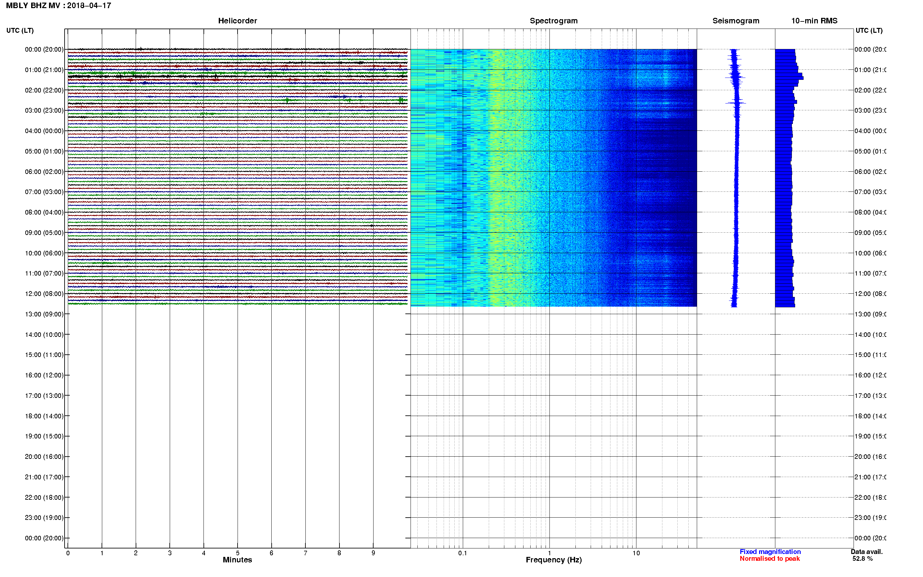Select the '02:00 (22:00)' left-axis time label
The width and height of the screenshot is (923, 577).
[44, 91]
